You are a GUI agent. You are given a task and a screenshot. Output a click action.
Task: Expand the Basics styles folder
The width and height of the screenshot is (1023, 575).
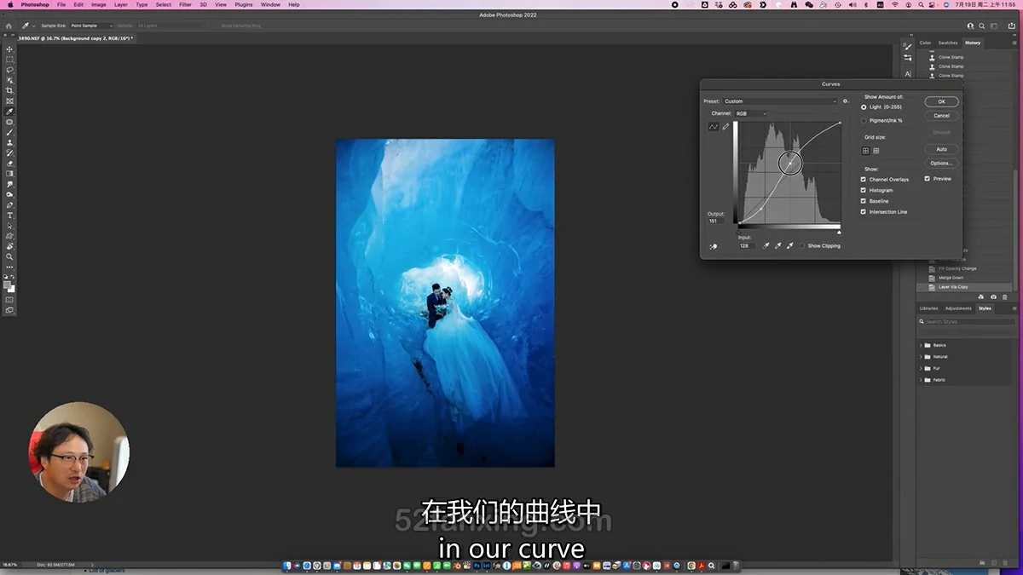click(x=921, y=345)
